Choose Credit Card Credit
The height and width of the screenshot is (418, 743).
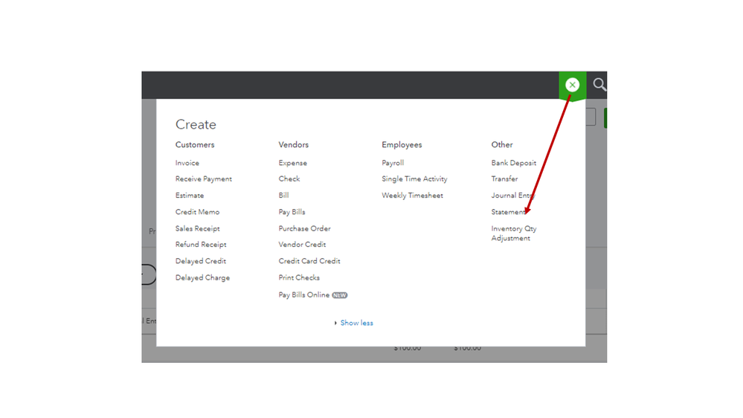point(309,261)
